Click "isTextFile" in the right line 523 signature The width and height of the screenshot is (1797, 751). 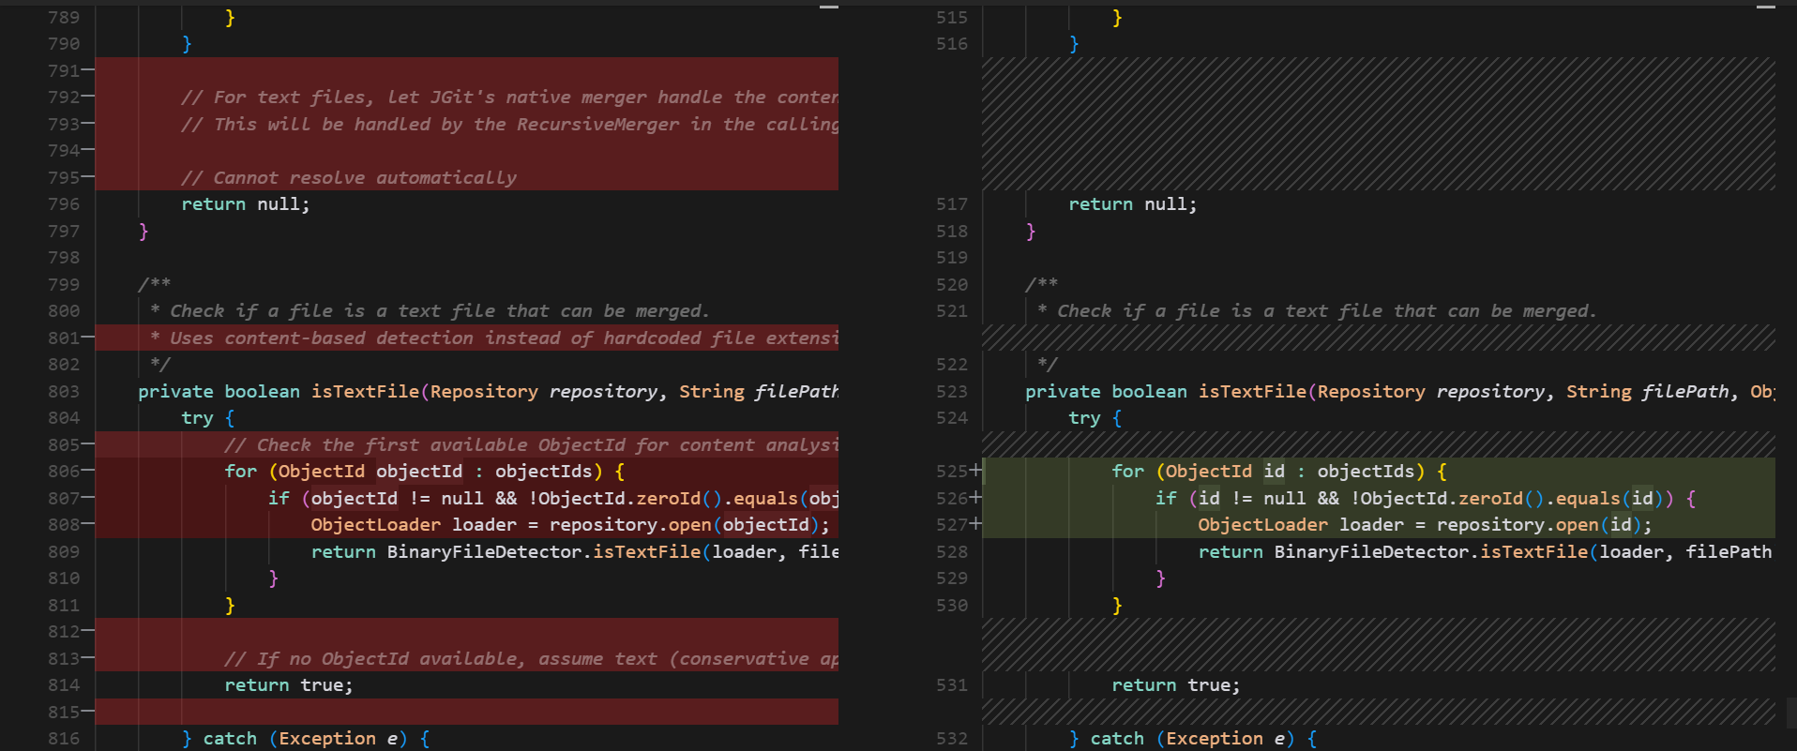tap(1252, 391)
